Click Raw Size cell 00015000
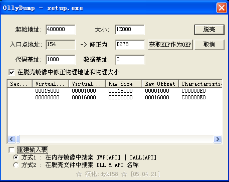The width and height of the screenshot is (229, 182). coord(120,91)
